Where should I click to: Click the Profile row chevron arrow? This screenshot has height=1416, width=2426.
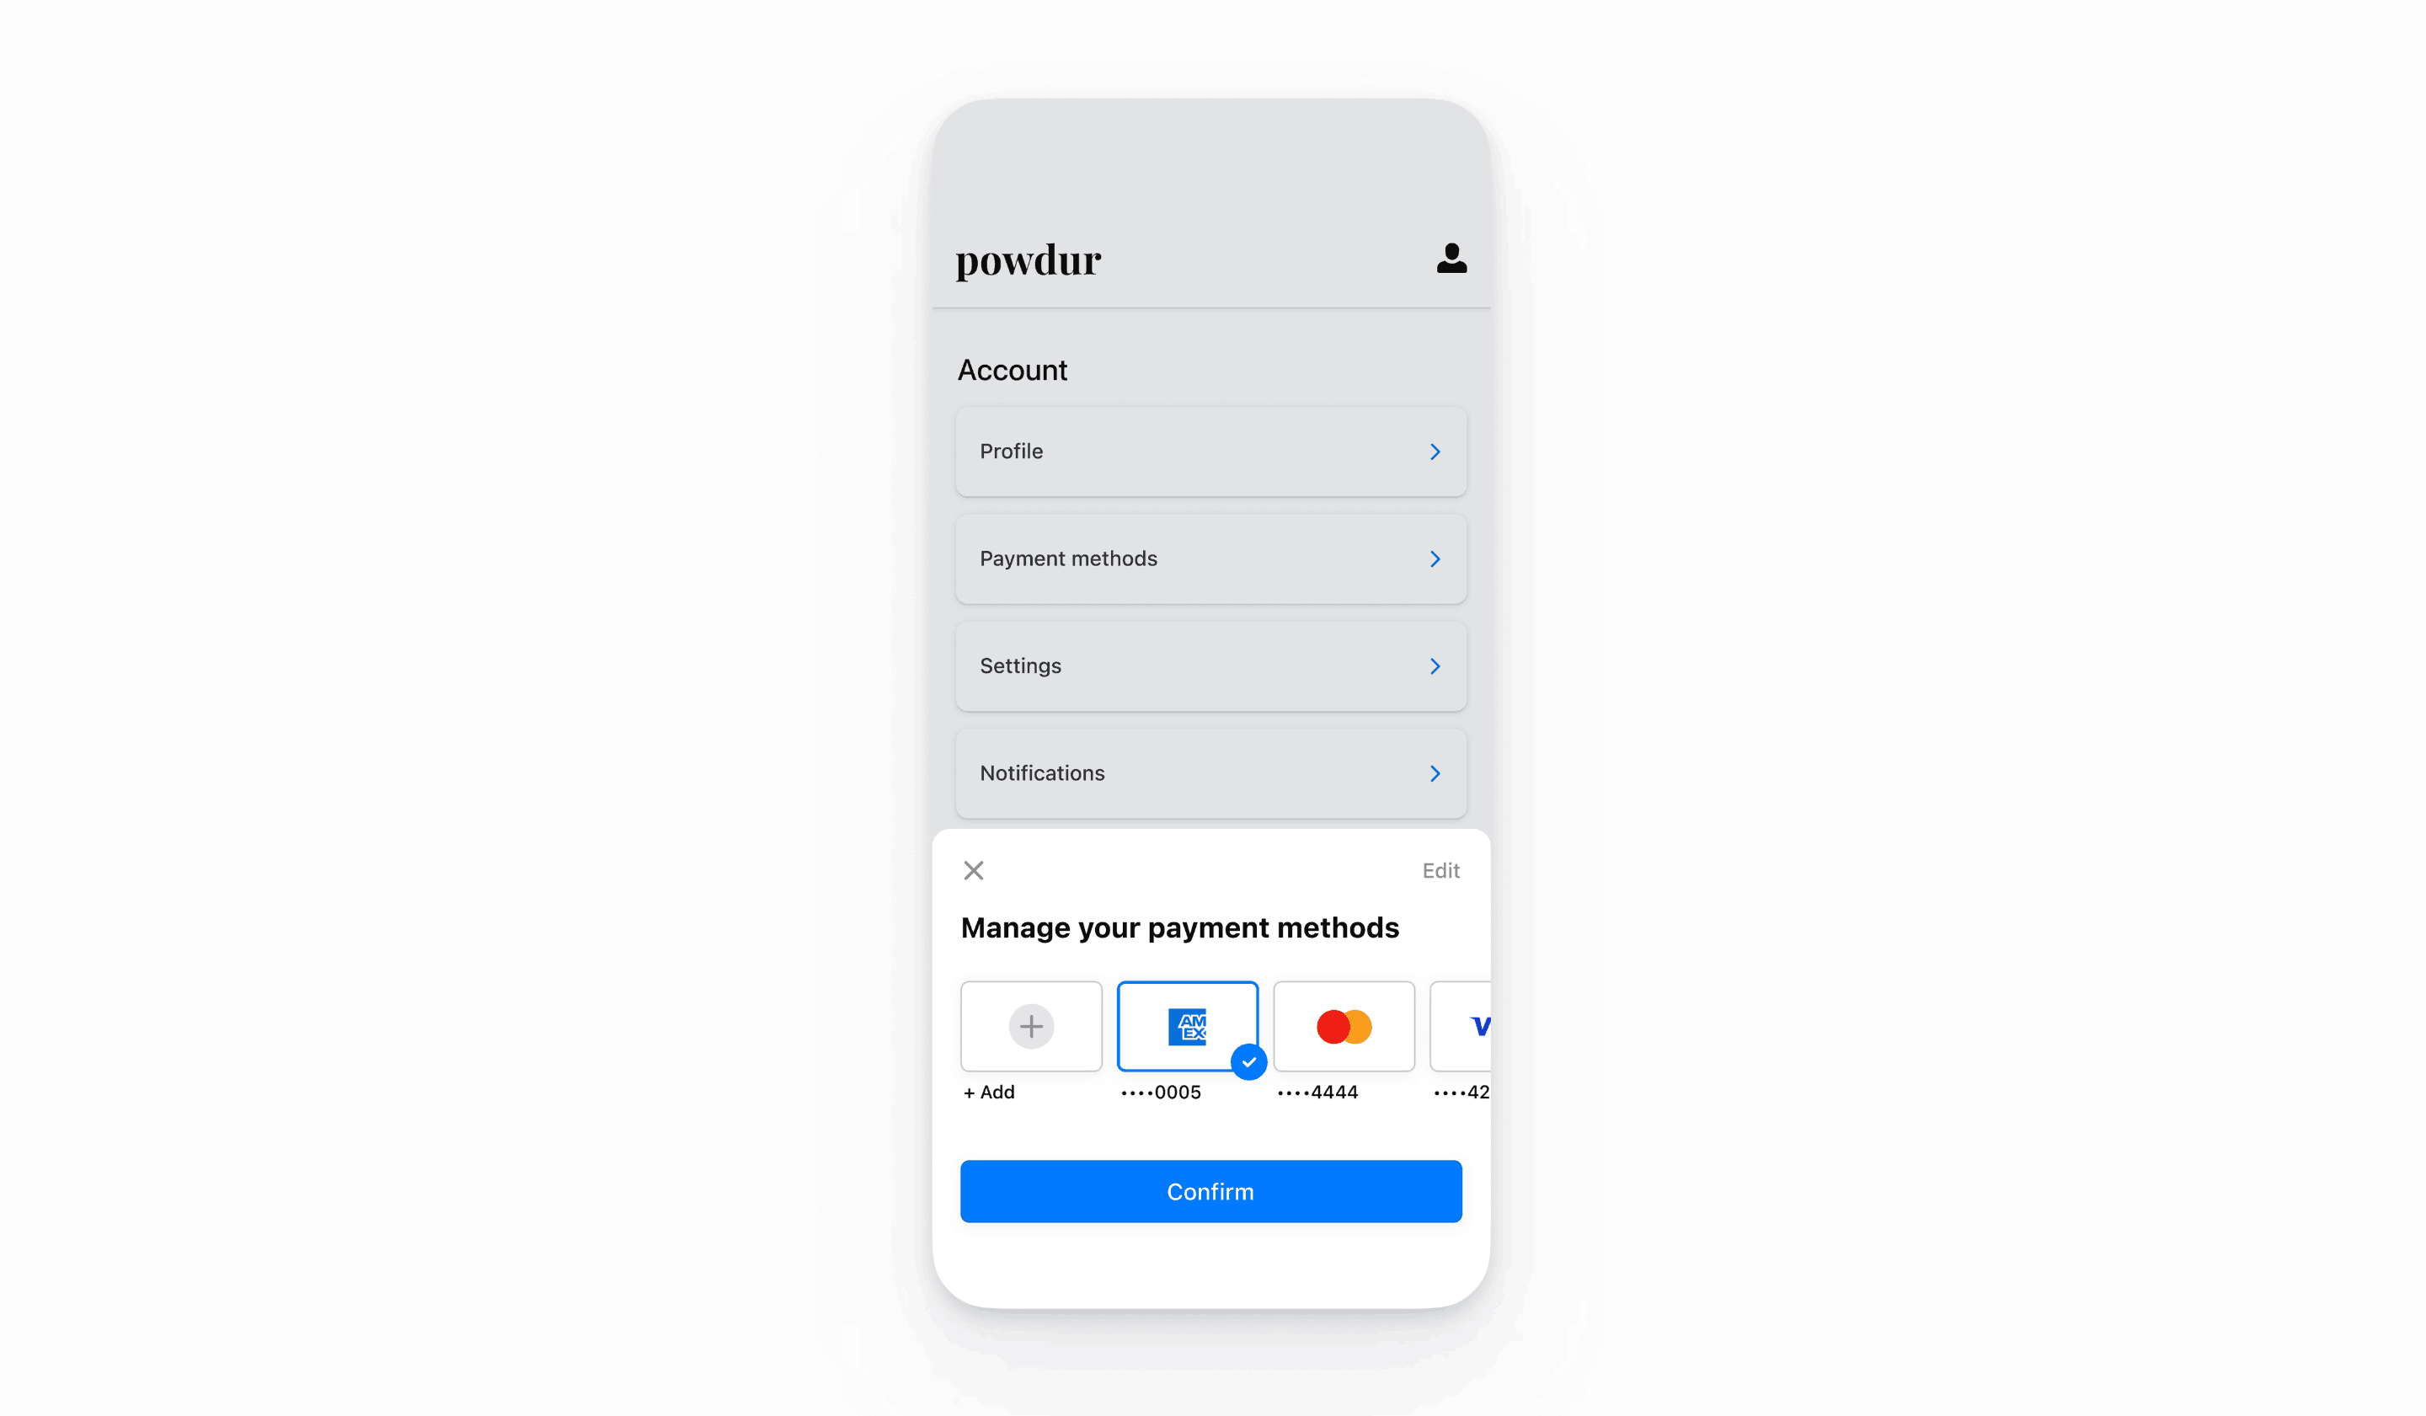click(1435, 450)
